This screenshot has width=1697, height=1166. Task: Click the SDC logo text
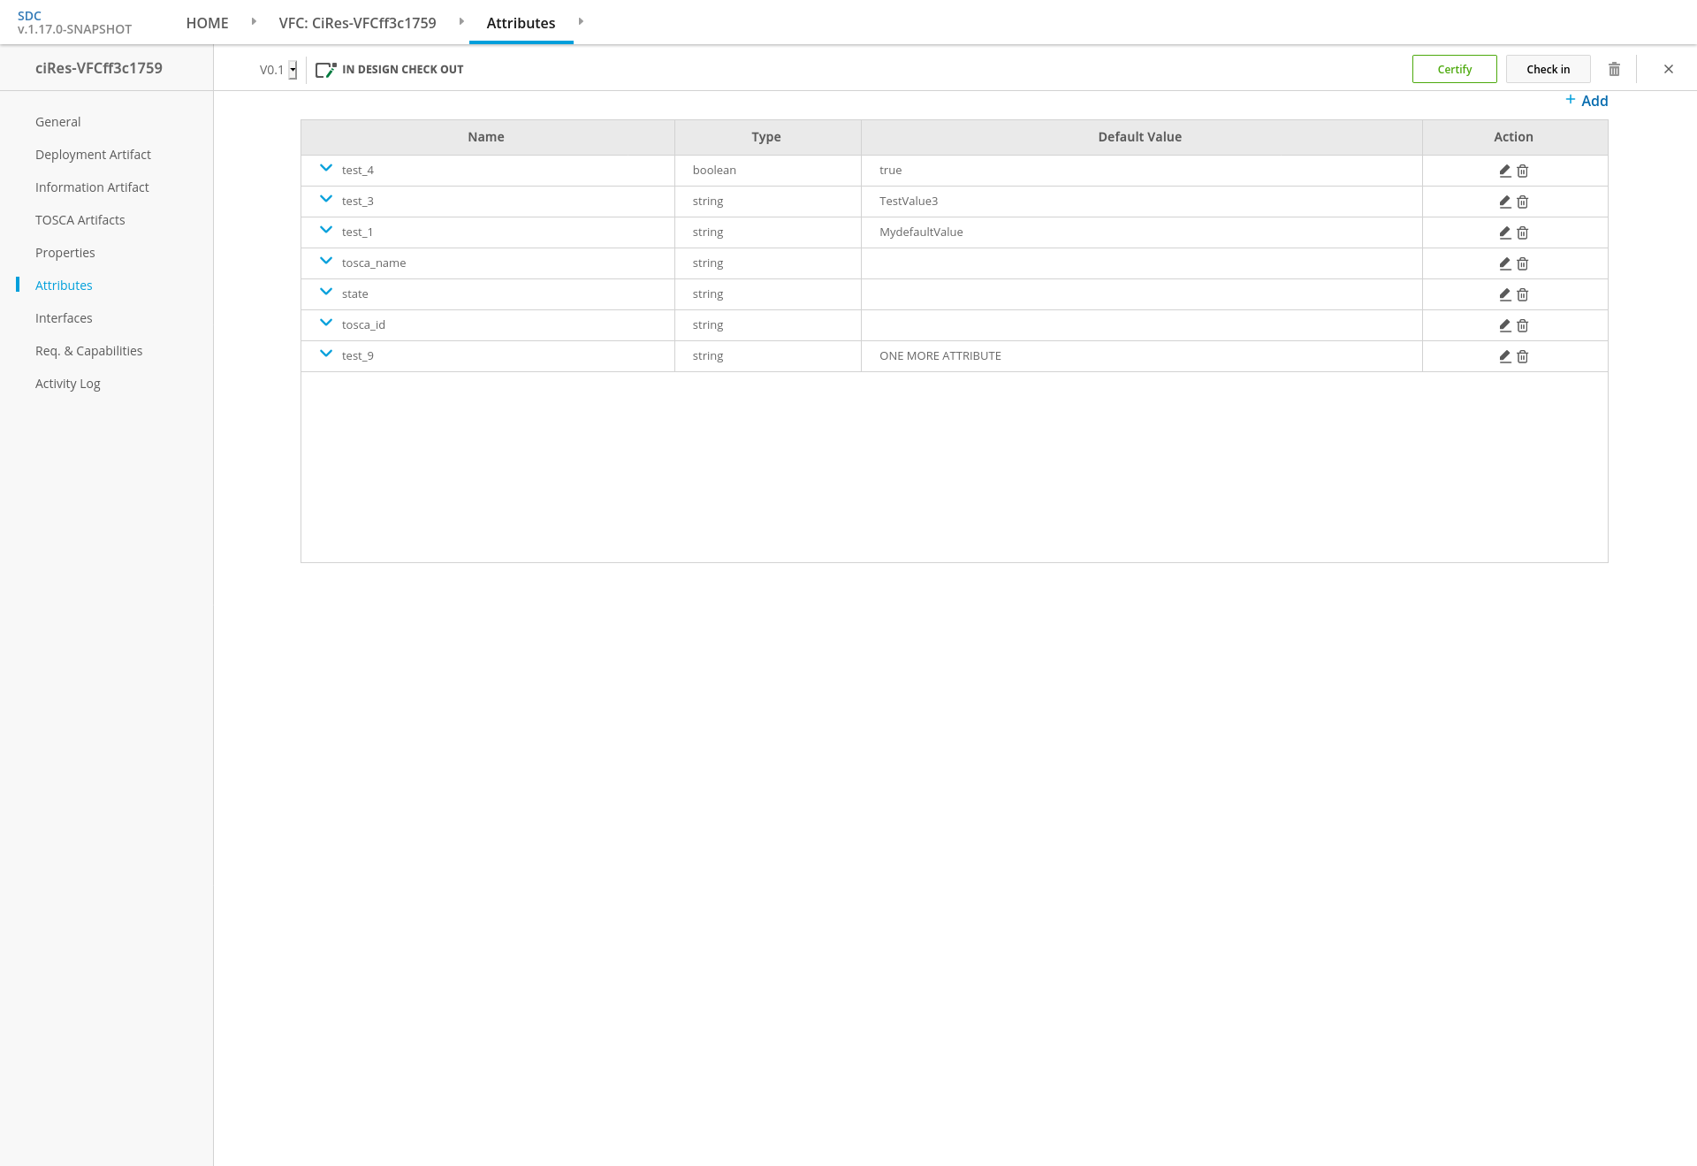coord(29,16)
